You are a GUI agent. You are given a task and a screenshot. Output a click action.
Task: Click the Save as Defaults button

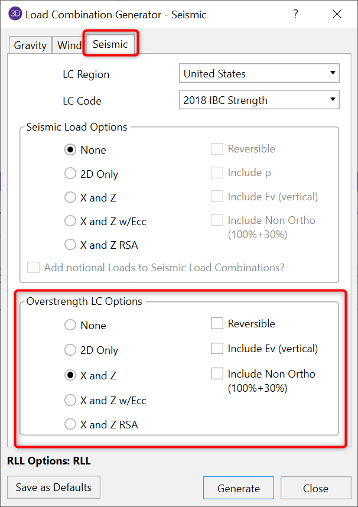point(54,487)
